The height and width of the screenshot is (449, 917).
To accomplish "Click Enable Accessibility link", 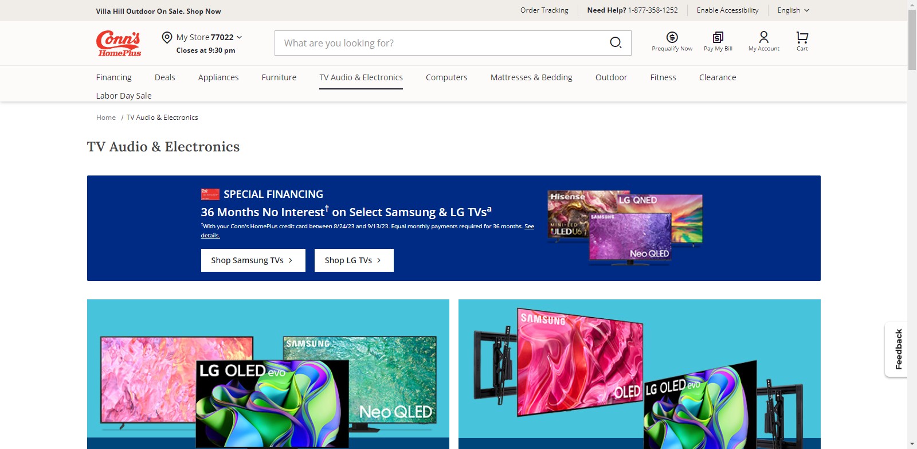I will (x=727, y=10).
